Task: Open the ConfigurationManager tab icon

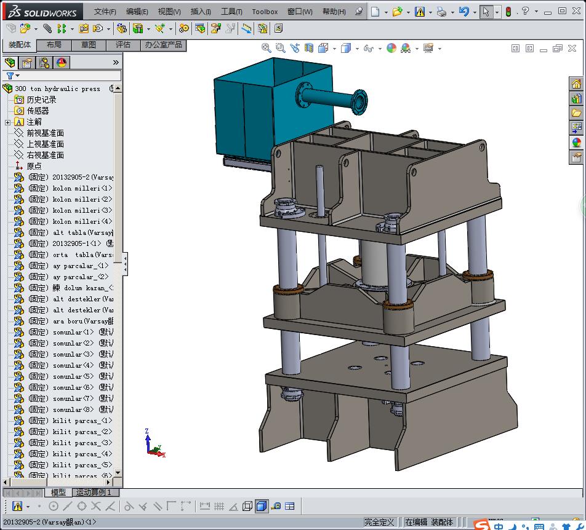Action: pos(44,63)
